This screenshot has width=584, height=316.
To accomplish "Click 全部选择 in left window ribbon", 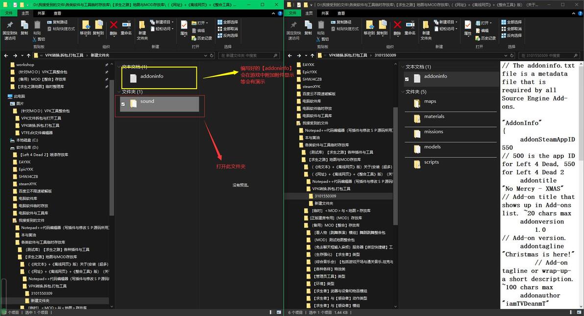I will (x=227, y=22).
